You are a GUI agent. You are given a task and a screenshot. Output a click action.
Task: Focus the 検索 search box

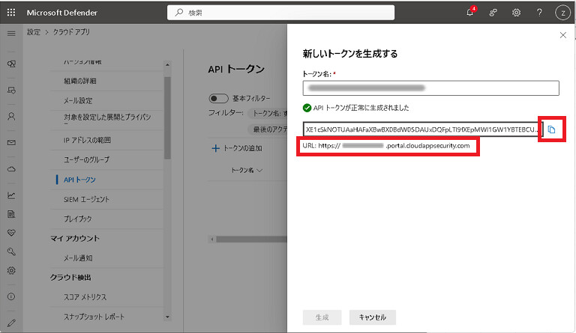281,13
